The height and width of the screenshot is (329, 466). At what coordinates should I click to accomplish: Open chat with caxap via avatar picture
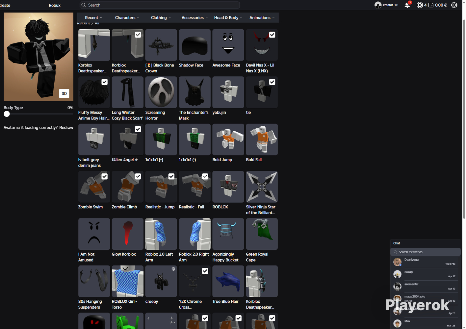tap(397, 274)
